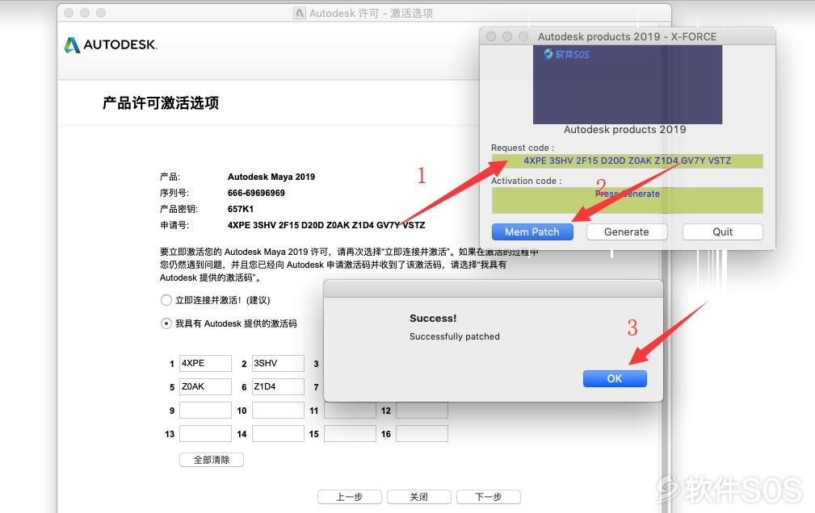Click activation code field 6 containing Z1D4
Screen dimensions: 815x513
click(278, 386)
